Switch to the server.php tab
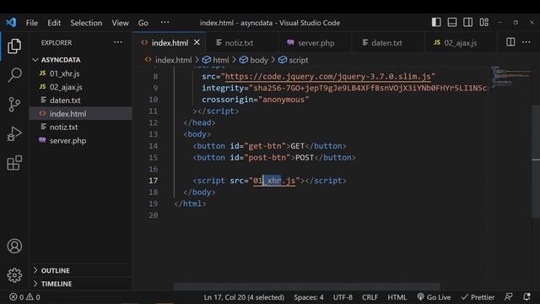540x304 pixels. (x=315, y=43)
